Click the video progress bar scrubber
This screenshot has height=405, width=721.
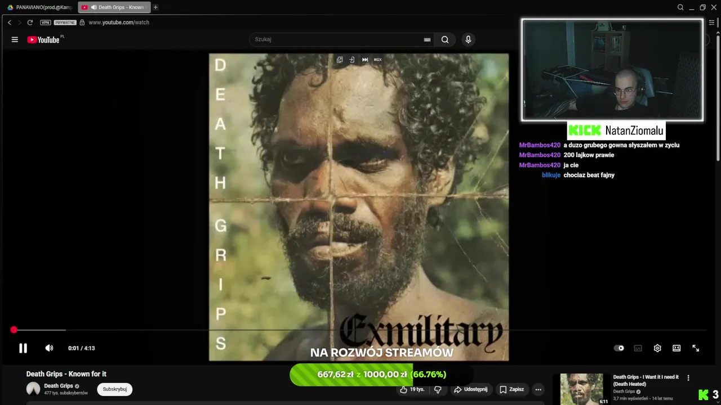(x=14, y=330)
